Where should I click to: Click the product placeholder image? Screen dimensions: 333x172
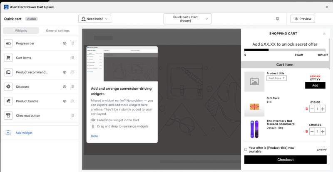click(x=254, y=82)
